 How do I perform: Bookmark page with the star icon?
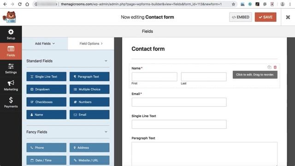click(x=233, y=4)
